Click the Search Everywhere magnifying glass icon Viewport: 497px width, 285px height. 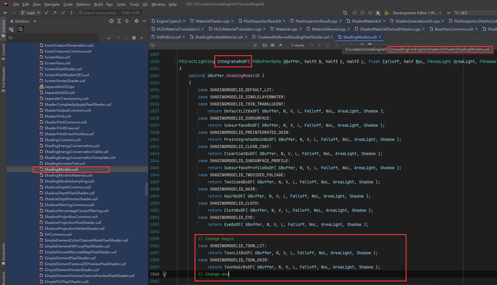(x=81, y=13)
